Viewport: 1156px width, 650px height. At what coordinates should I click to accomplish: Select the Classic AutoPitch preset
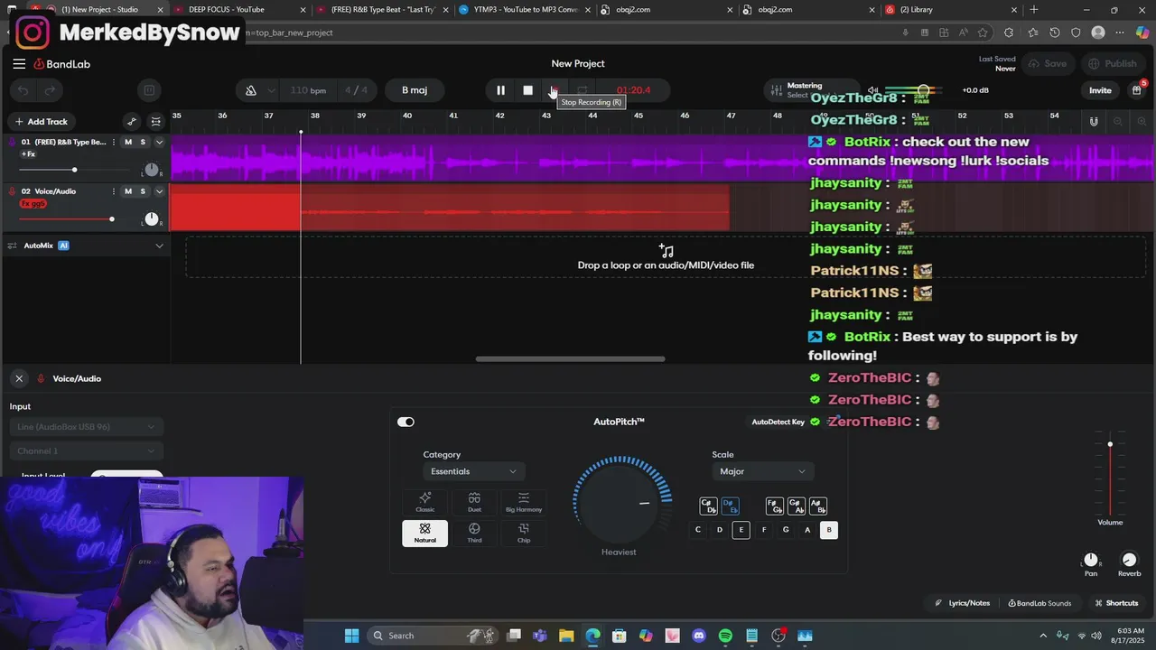[x=425, y=502]
